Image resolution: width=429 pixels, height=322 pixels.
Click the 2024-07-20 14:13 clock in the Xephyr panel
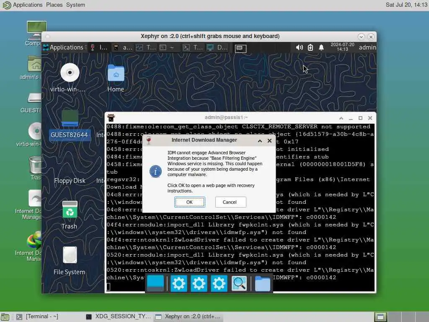342,47
